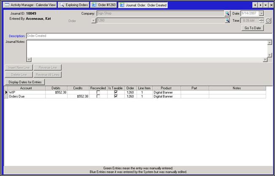The width and height of the screenshot is (275, 176).
Task: Click Display Dates for Entries button
Action: pos(25,82)
